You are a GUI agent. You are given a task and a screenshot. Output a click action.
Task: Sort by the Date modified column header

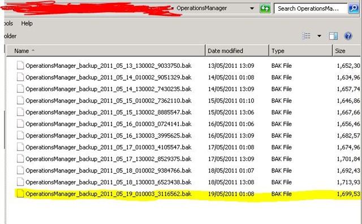coord(238,51)
